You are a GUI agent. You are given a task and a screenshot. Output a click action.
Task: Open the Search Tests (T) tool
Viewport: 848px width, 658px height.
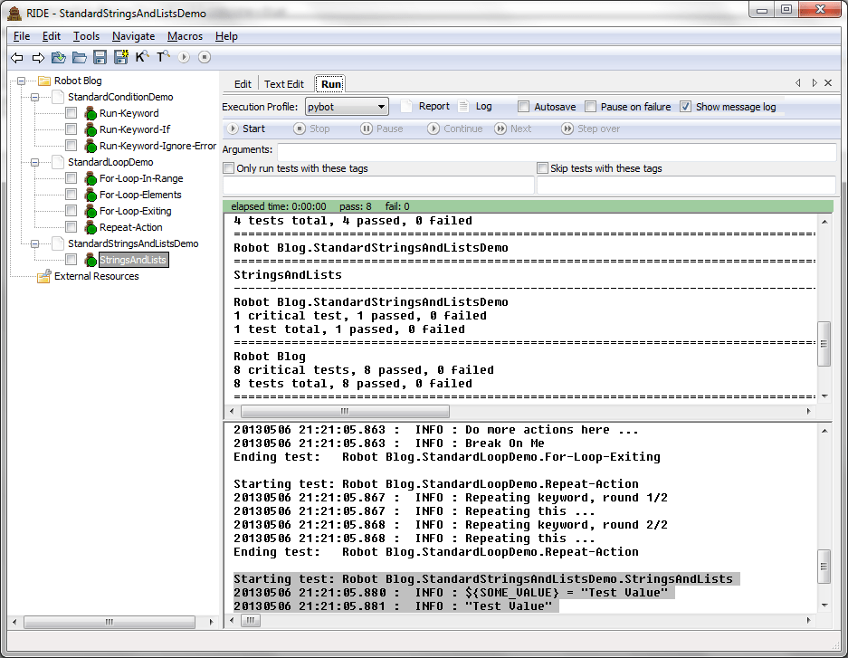163,58
